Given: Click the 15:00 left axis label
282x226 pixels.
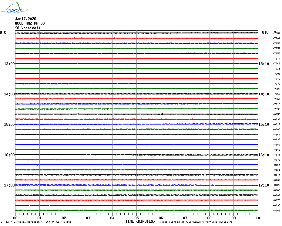Looking at the screenshot, I should click(9, 125).
